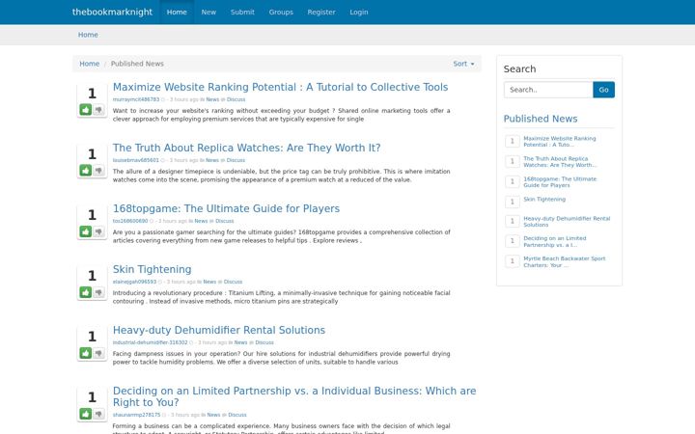The image size is (695, 434).
Task: Click News category under Skin Tightening
Action: pyautogui.click(x=209, y=282)
